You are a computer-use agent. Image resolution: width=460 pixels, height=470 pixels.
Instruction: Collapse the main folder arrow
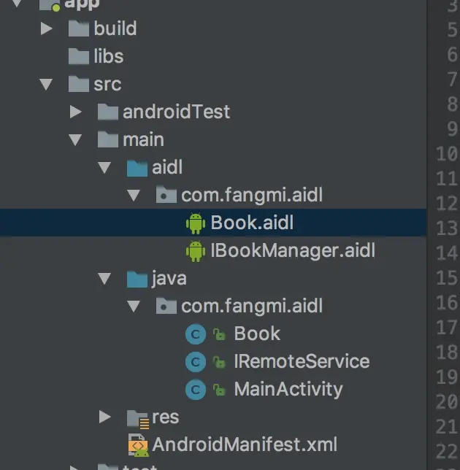tap(76, 140)
